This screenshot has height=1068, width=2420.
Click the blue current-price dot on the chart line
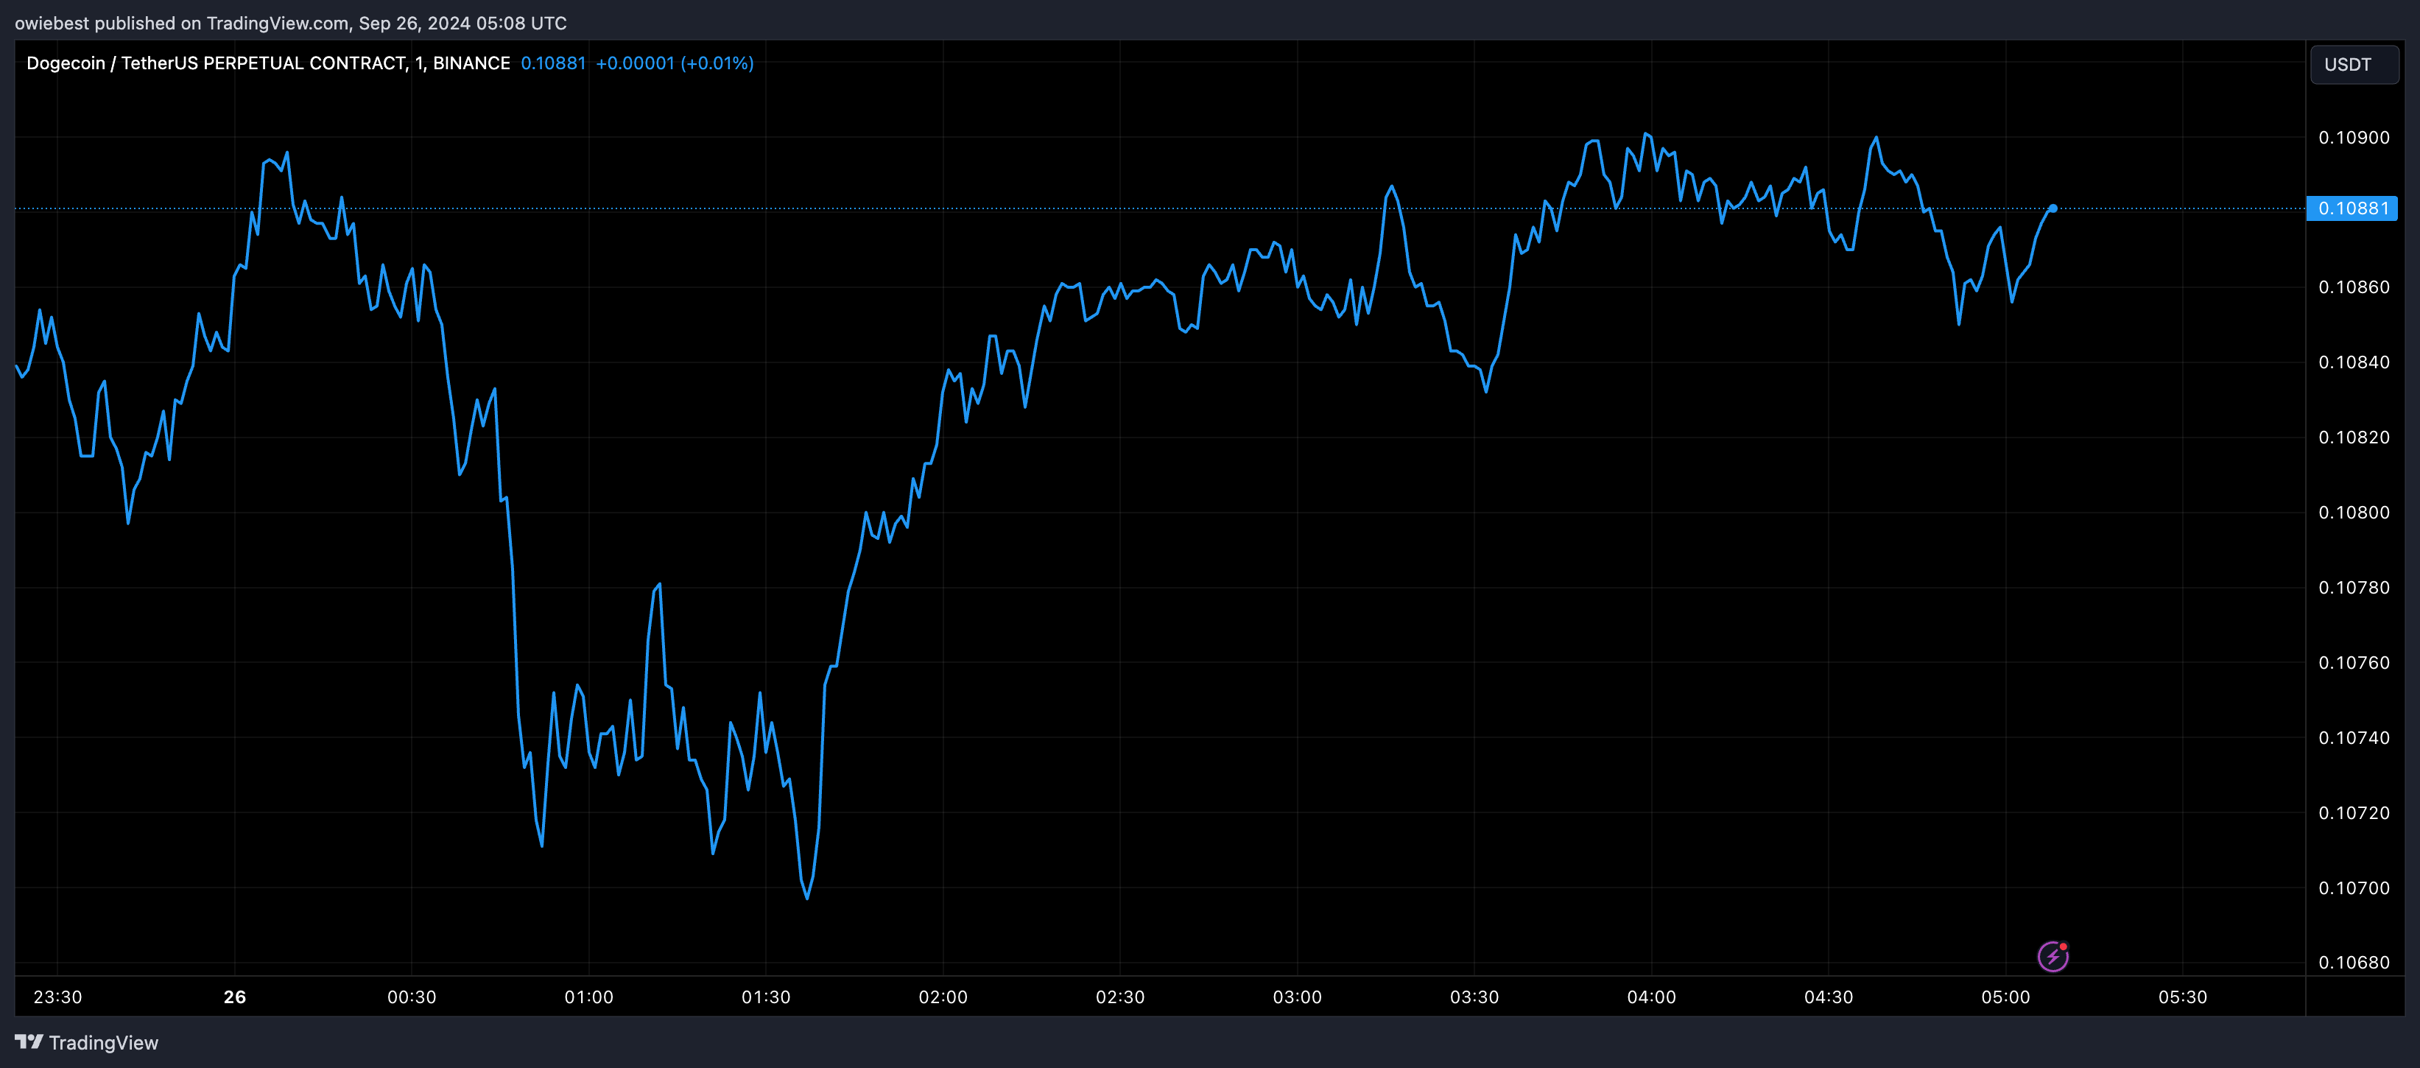click(x=2054, y=208)
